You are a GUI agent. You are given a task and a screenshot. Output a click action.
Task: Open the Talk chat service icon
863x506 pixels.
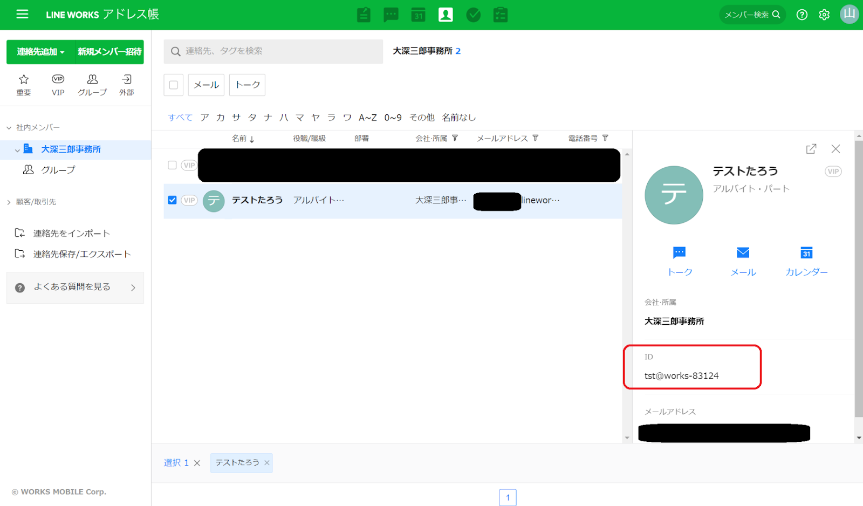click(x=391, y=15)
